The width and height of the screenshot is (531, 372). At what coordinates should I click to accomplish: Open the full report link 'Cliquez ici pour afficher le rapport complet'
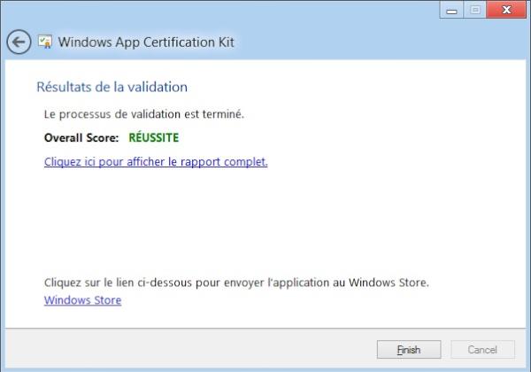(156, 161)
